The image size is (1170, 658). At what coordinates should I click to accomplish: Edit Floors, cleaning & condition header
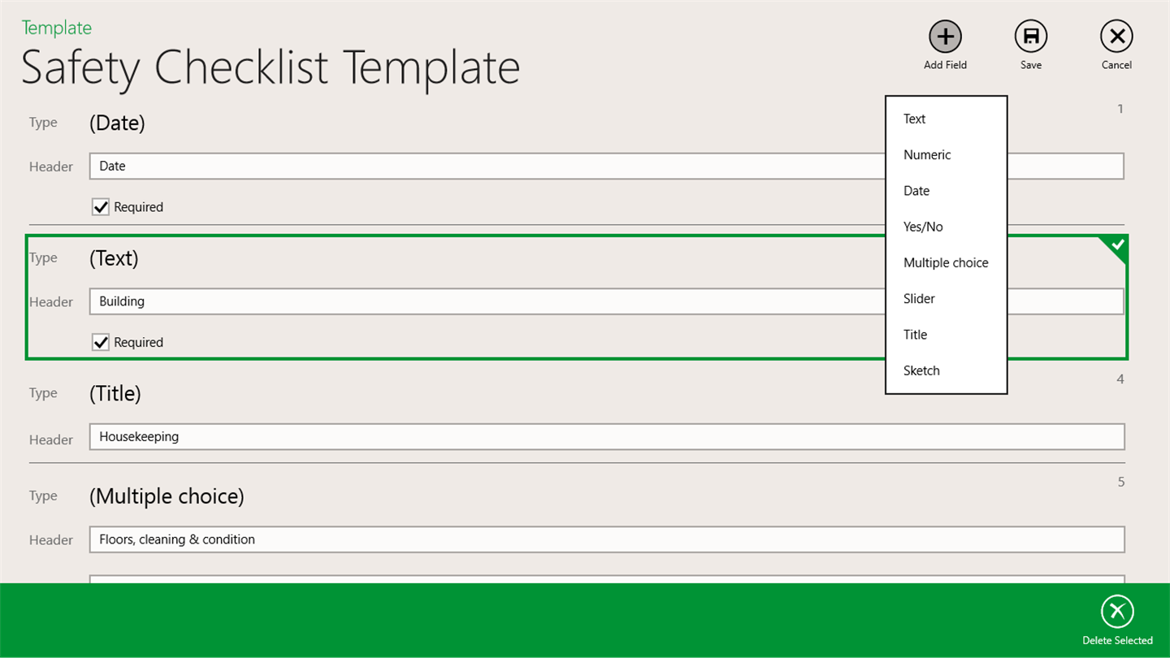(606, 539)
